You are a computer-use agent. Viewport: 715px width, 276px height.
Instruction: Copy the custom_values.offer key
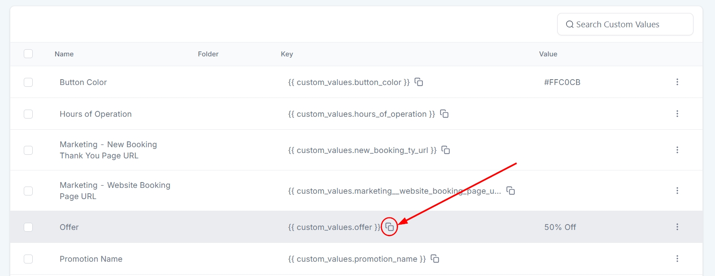tap(390, 227)
